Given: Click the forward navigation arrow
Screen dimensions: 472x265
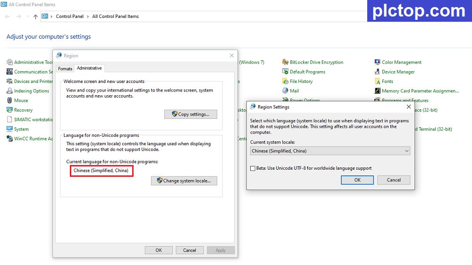Looking at the screenshot, I should click(19, 17).
